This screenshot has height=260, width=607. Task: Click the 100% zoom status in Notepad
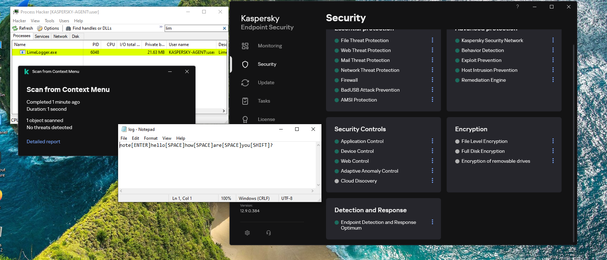tap(226, 198)
